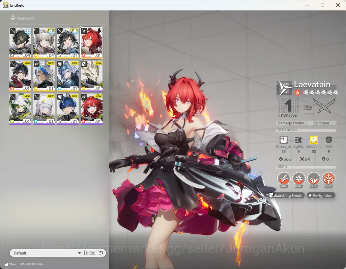The image size is (346, 269).
Task: Click the Strength fist icon
Action: click(284, 140)
